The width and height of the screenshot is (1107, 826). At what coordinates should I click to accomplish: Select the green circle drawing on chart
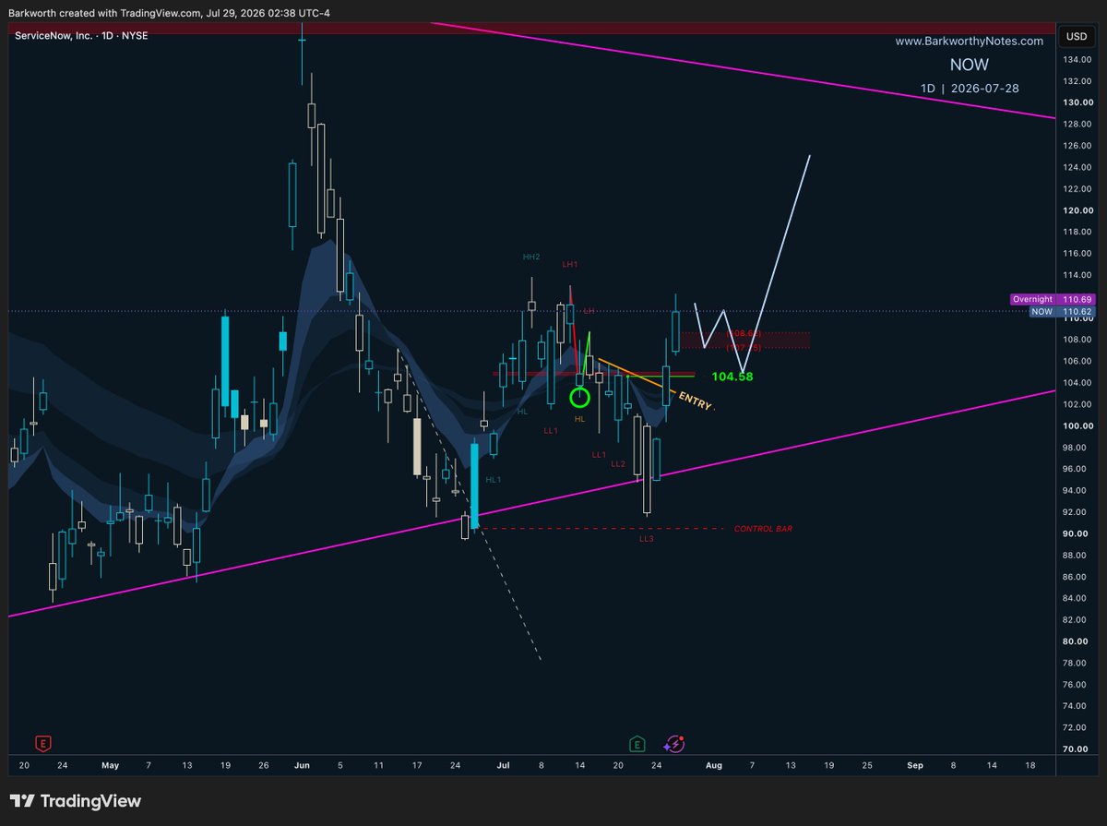tap(579, 398)
